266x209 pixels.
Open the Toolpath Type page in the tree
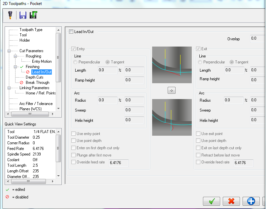click(x=31, y=30)
